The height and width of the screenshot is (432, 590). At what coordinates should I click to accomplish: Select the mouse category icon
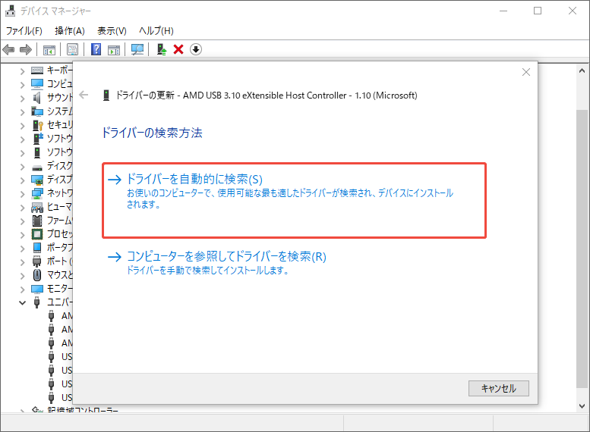[x=37, y=275]
